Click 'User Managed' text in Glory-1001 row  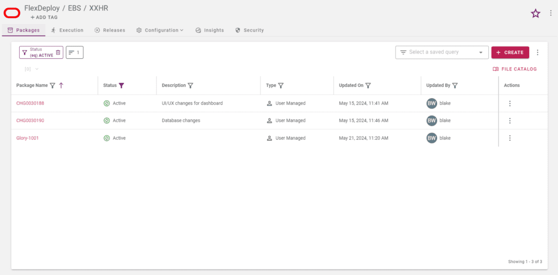point(290,138)
